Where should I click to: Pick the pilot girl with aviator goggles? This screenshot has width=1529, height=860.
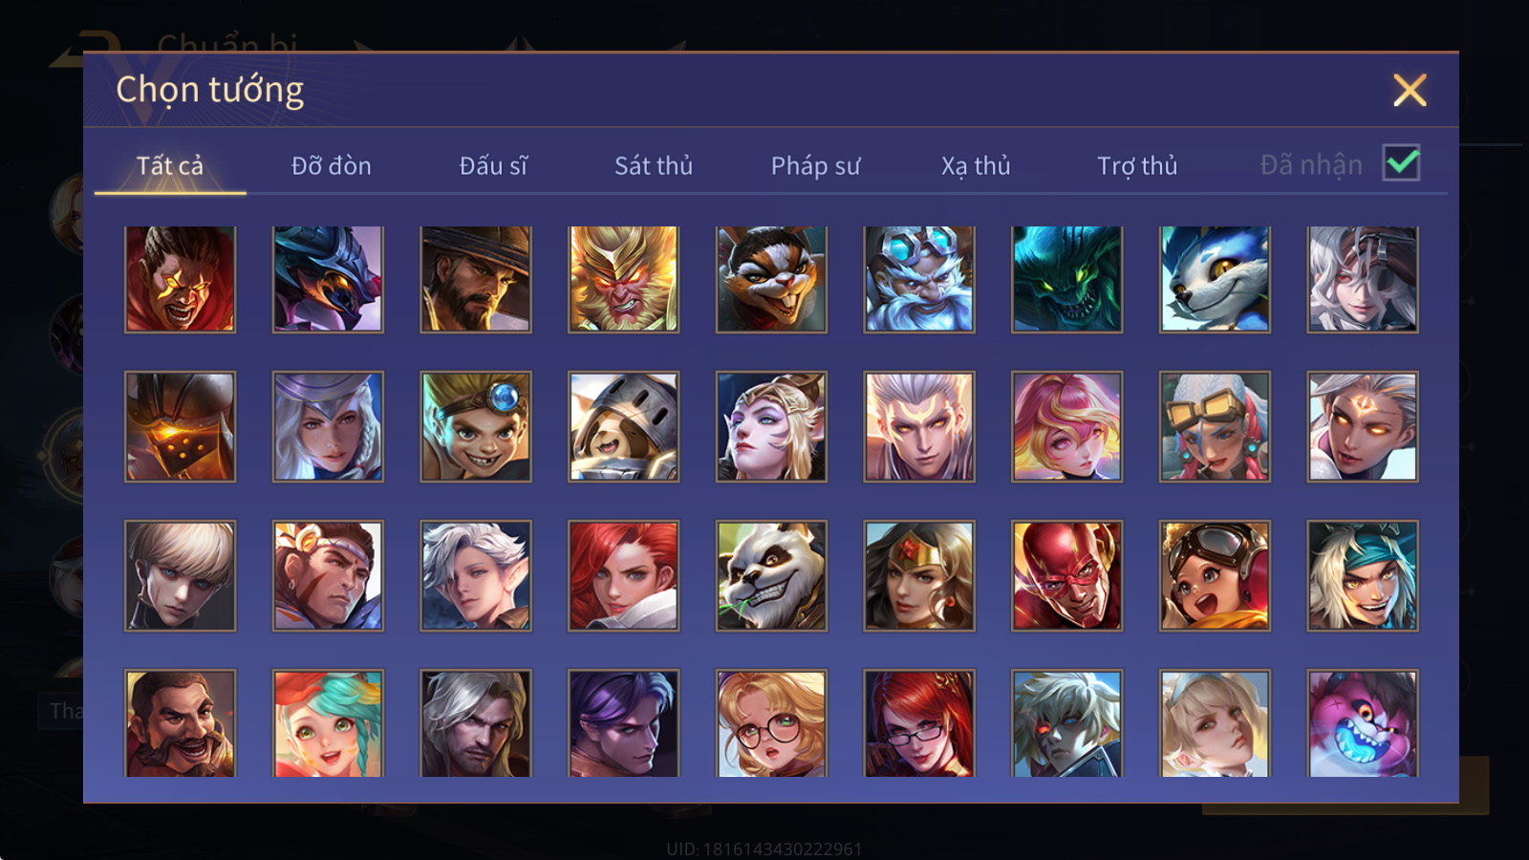[x=1215, y=576]
